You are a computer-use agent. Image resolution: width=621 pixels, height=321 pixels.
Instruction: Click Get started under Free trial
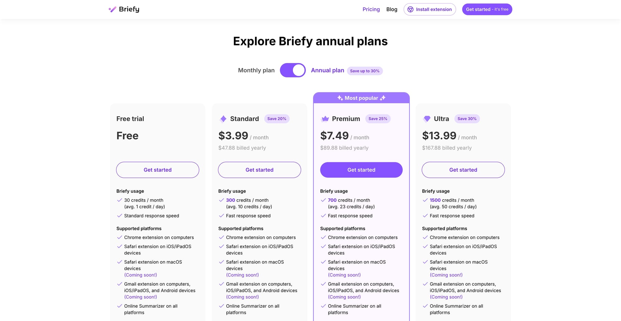[157, 170]
